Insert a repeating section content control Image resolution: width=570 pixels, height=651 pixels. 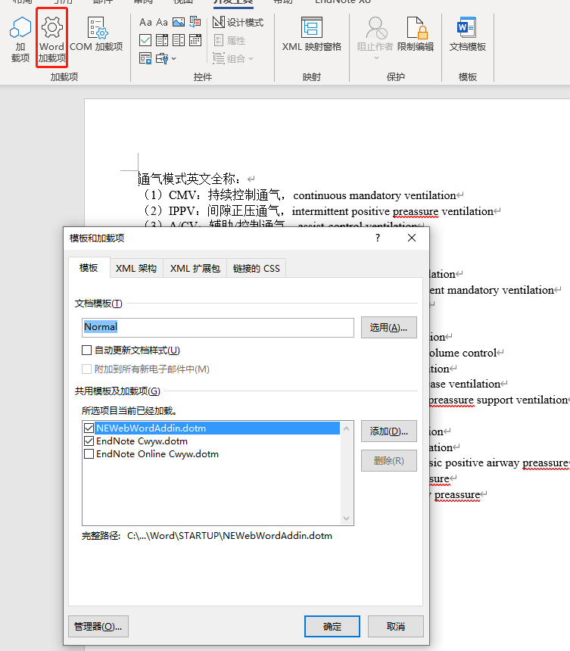(145, 58)
